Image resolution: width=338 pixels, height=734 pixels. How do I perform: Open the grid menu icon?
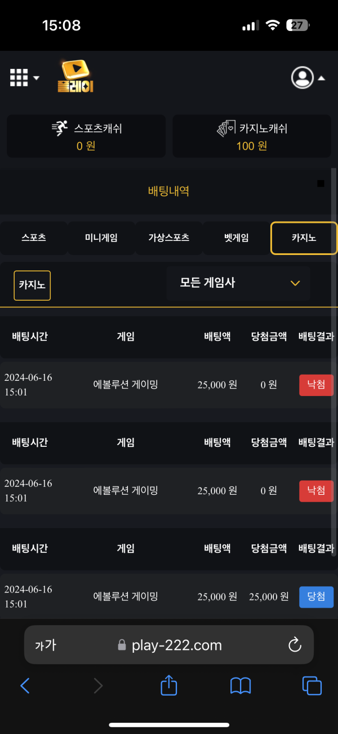19,78
